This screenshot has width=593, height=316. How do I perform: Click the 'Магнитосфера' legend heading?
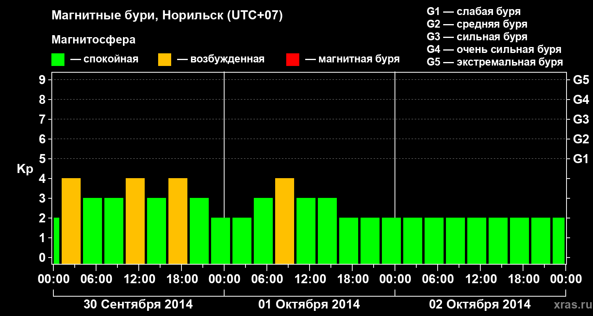coord(93,40)
